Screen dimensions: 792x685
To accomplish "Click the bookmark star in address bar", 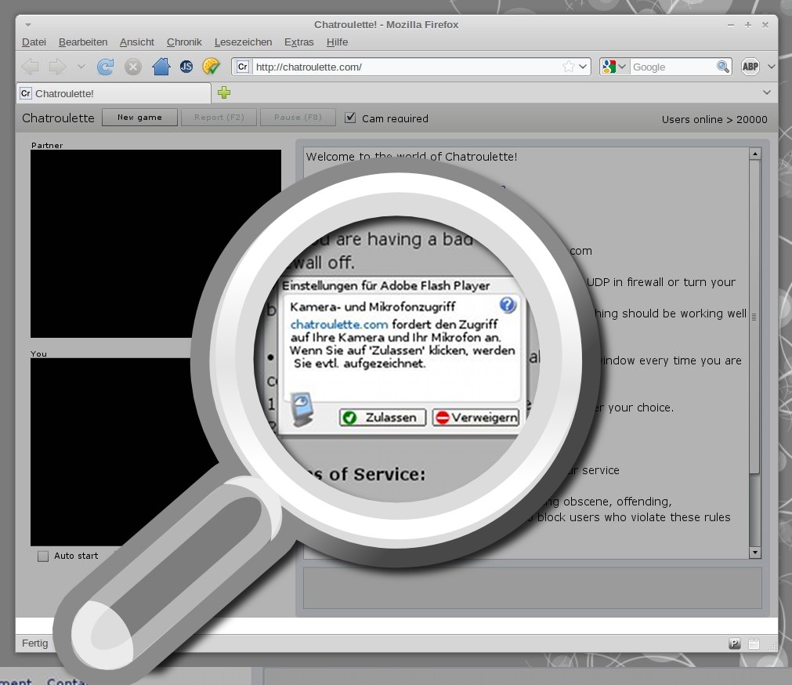I will point(568,67).
